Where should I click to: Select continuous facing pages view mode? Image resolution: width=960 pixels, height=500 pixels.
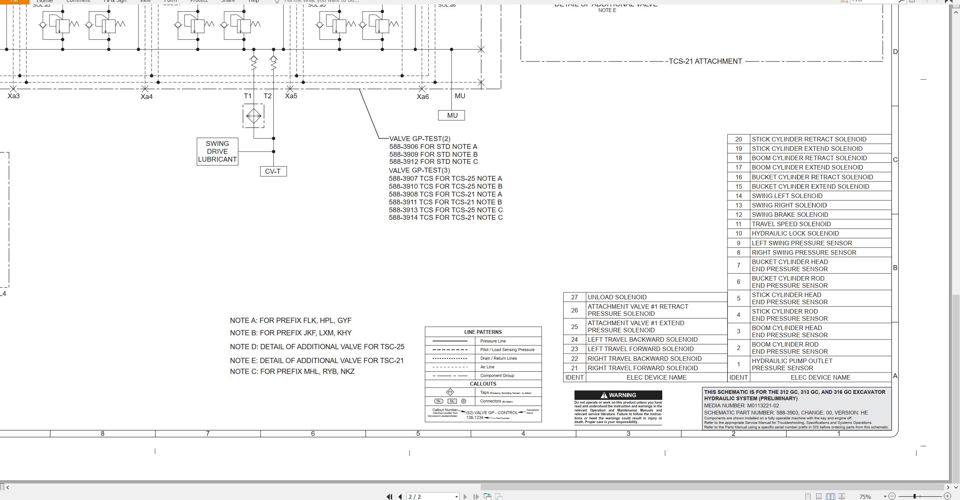(x=841, y=497)
